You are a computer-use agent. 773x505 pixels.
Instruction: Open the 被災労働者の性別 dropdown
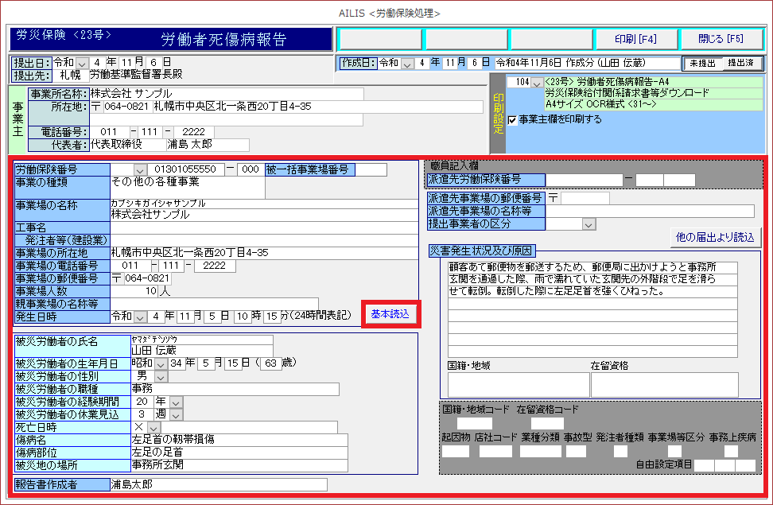161,376
